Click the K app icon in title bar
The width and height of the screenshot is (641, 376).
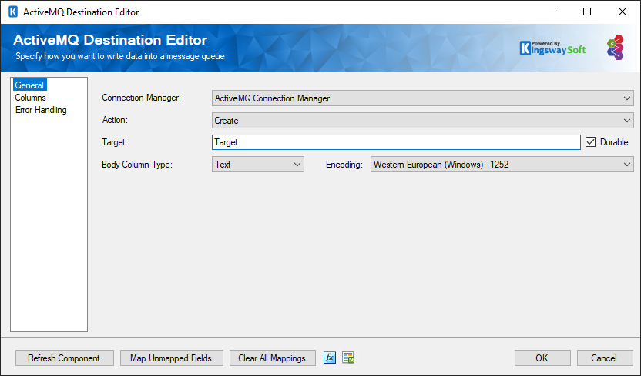click(x=13, y=12)
